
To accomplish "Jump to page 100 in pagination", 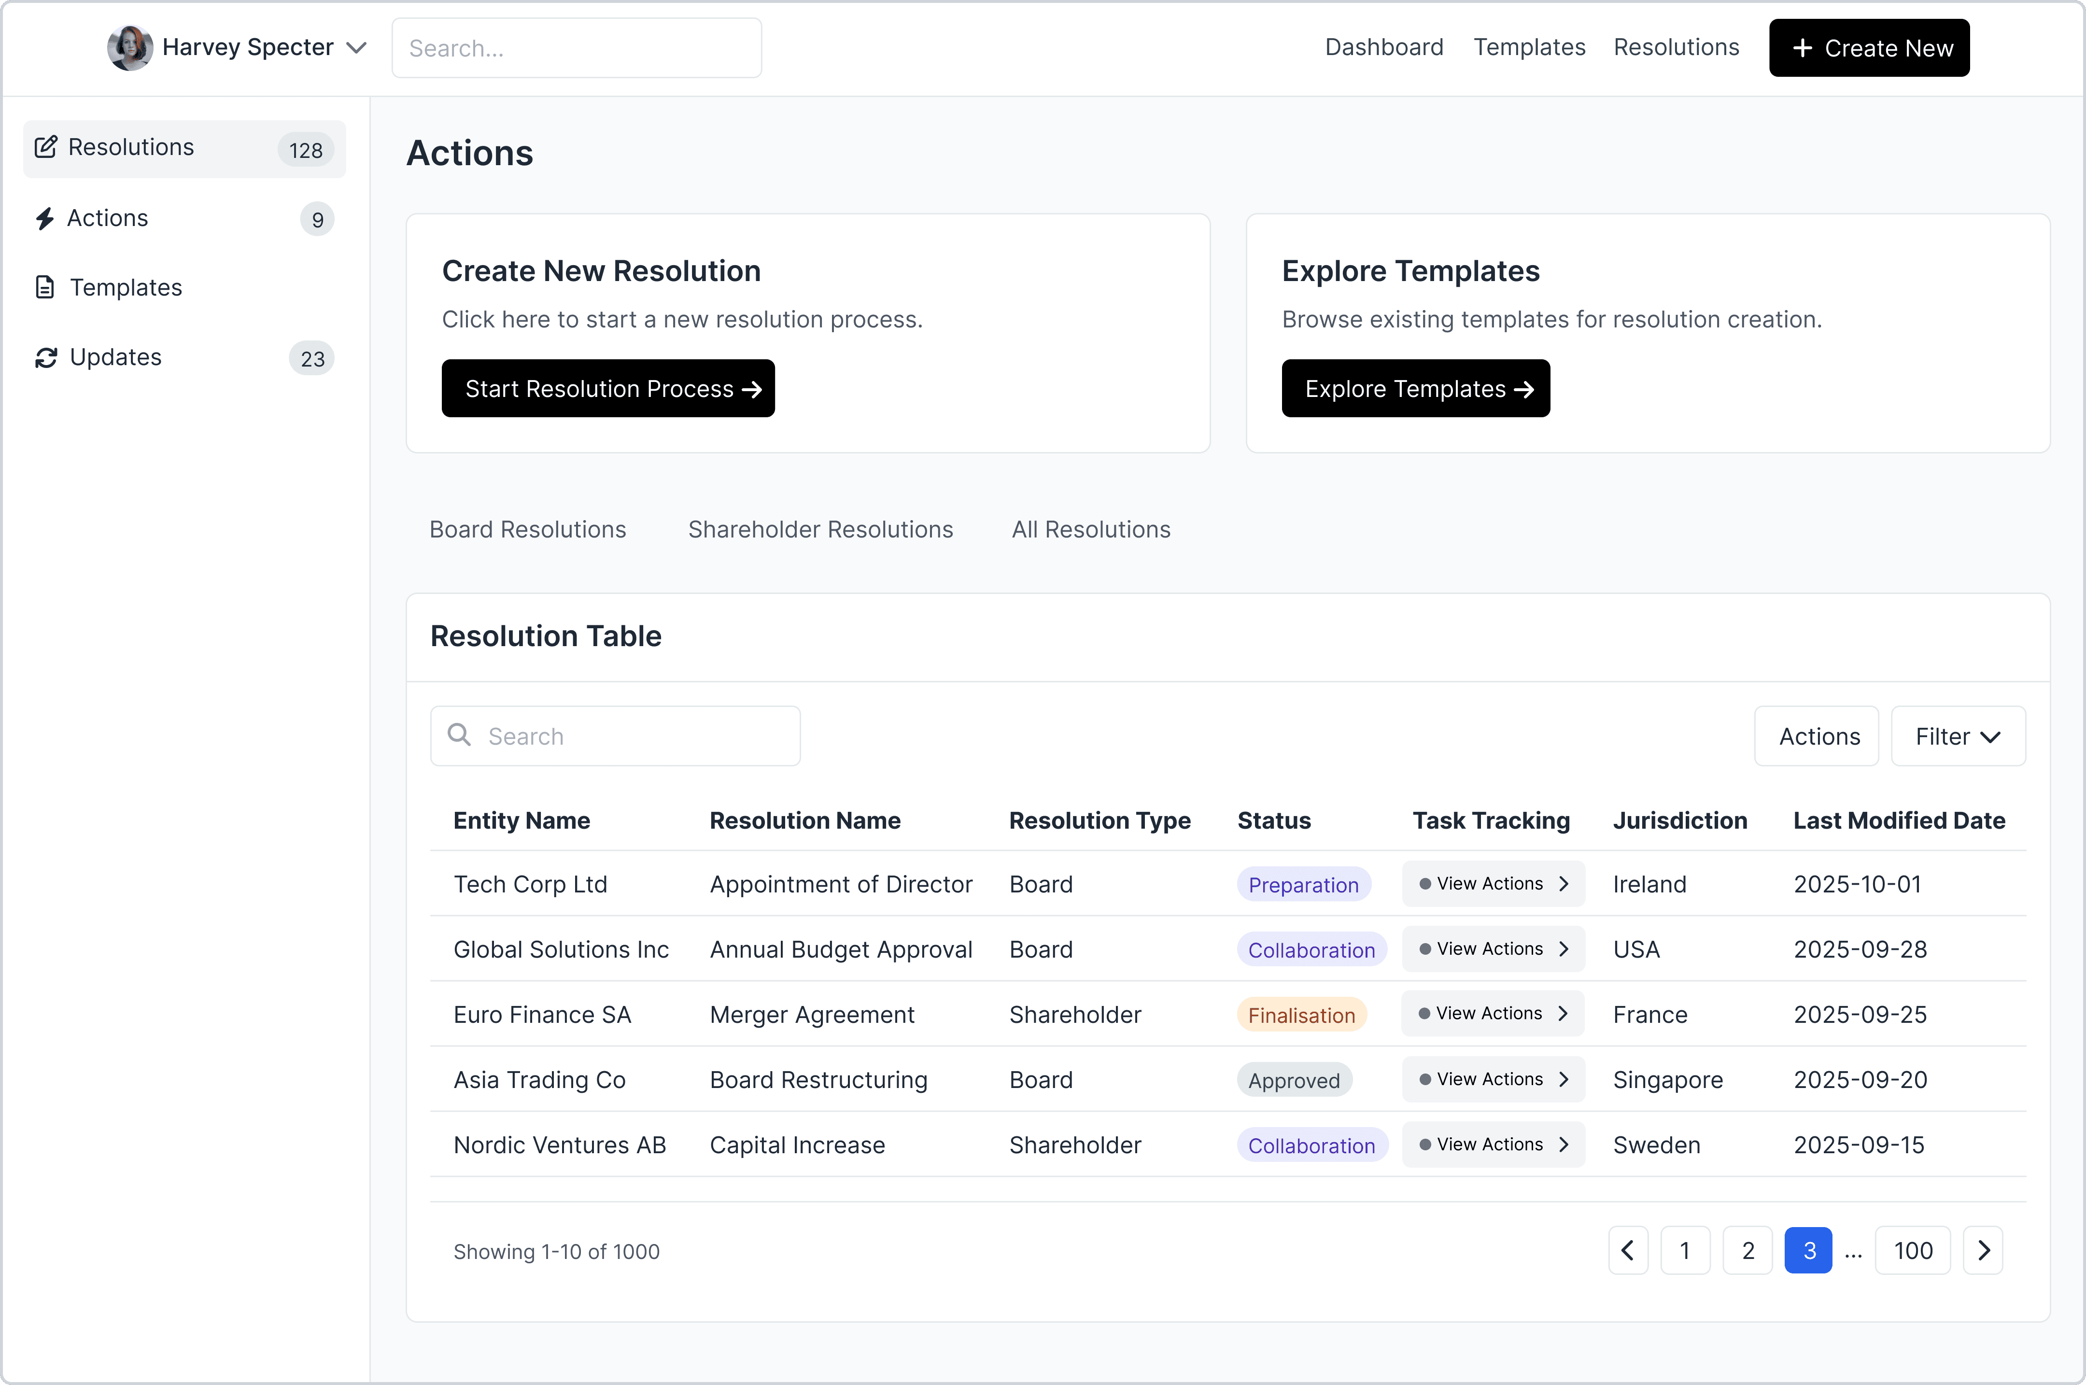I will [1912, 1250].
